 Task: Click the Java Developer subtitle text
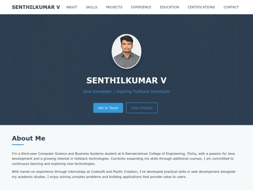97,91
